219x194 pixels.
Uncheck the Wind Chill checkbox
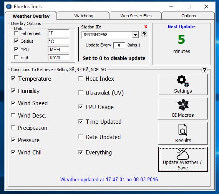point(13,152)
